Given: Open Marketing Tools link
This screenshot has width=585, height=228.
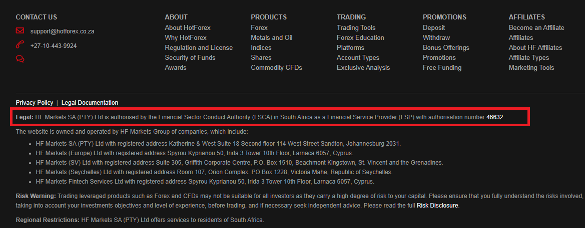Looking at the screenshot, I should [531, 68].
